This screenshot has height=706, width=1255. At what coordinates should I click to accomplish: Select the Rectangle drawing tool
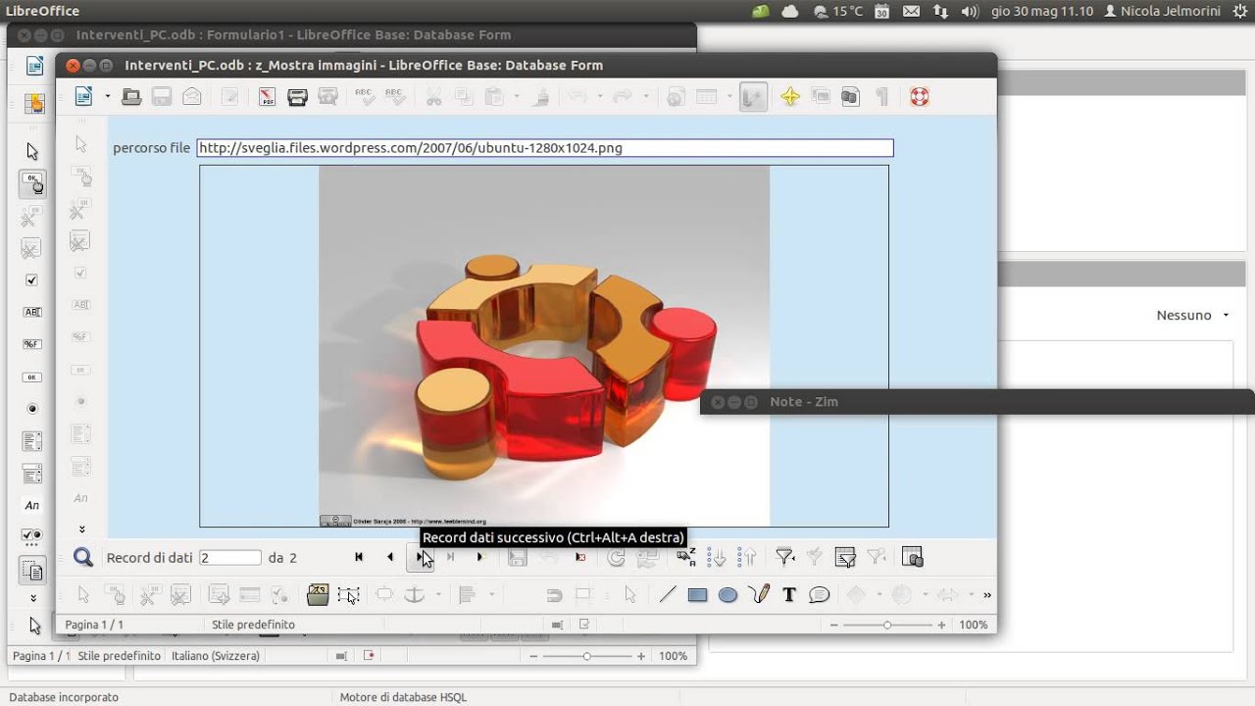click(x=697, y=594)
